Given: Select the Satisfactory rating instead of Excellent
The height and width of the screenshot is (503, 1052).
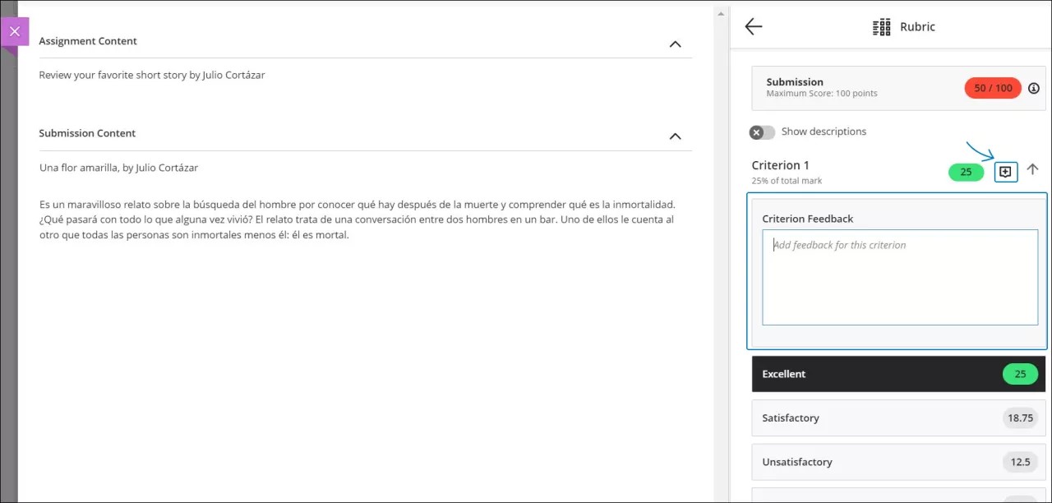Looking at the screenshot, I should (898, 418).
